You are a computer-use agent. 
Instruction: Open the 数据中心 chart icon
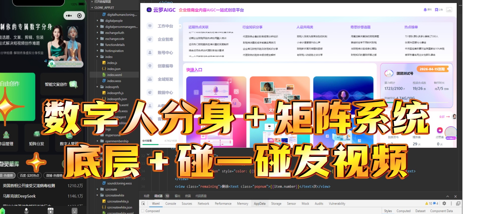[x=150, y=92]
